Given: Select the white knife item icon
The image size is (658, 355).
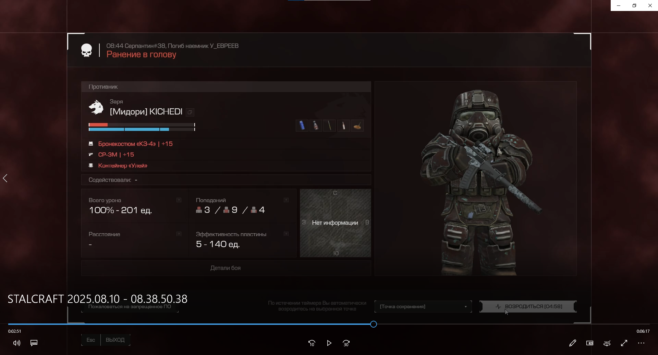Looking at the screenshot, I should [x=343, y=126].
